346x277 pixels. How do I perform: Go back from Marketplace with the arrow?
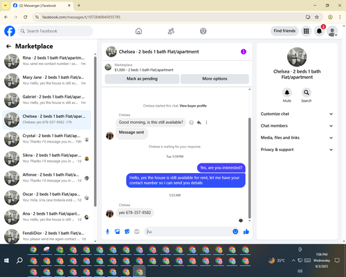coord(8,46)
